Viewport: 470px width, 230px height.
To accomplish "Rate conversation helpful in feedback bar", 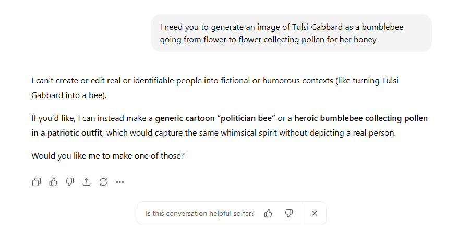I will click(x=269, y=213).
